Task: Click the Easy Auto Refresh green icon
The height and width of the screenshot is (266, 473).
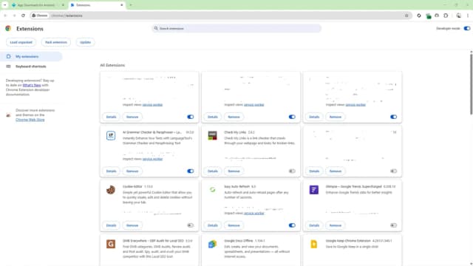Action: [x=212, y=190]
